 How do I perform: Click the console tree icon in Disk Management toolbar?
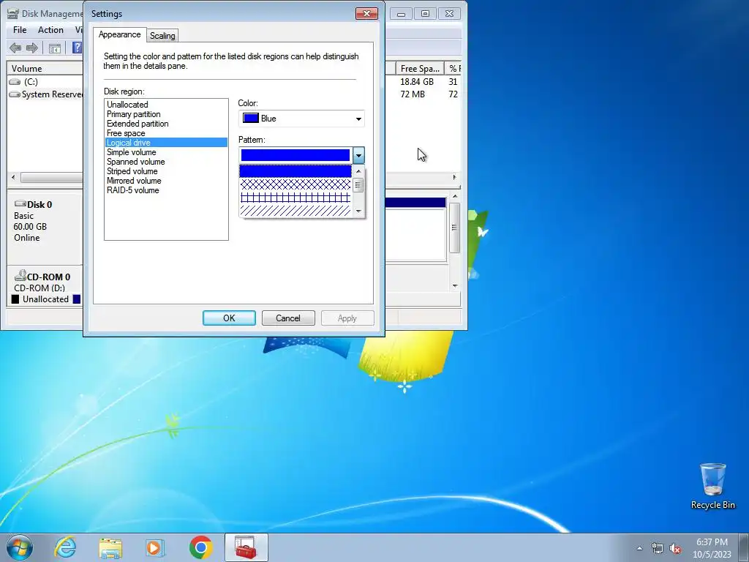(x=54, y=48)
